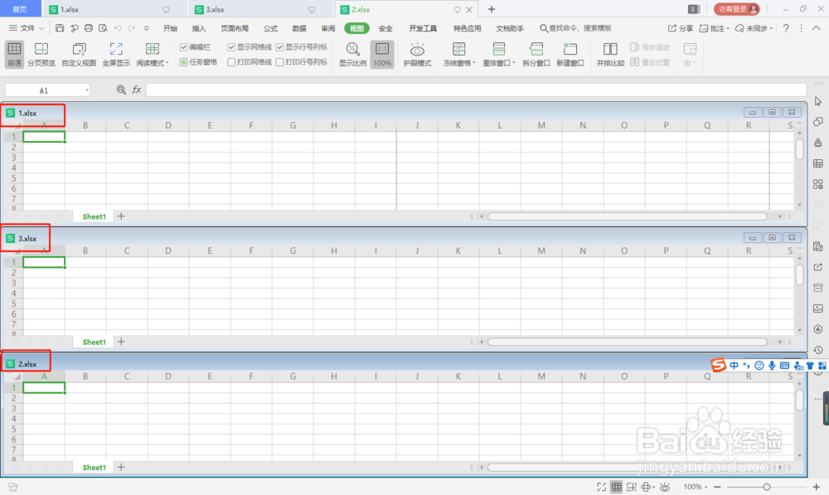Uncheck 显示行号列标 show headings
The width and height of the screenshot is (829, 495).
(x=279, y=47)
